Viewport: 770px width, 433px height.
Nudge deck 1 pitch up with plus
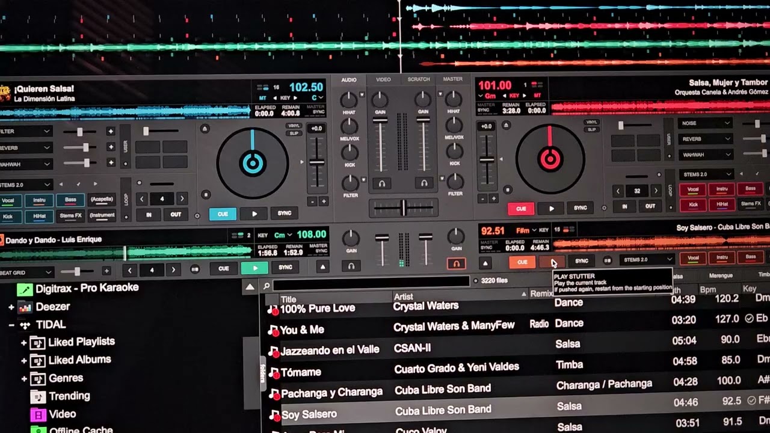pyautogui.click(x=324, y=201)
